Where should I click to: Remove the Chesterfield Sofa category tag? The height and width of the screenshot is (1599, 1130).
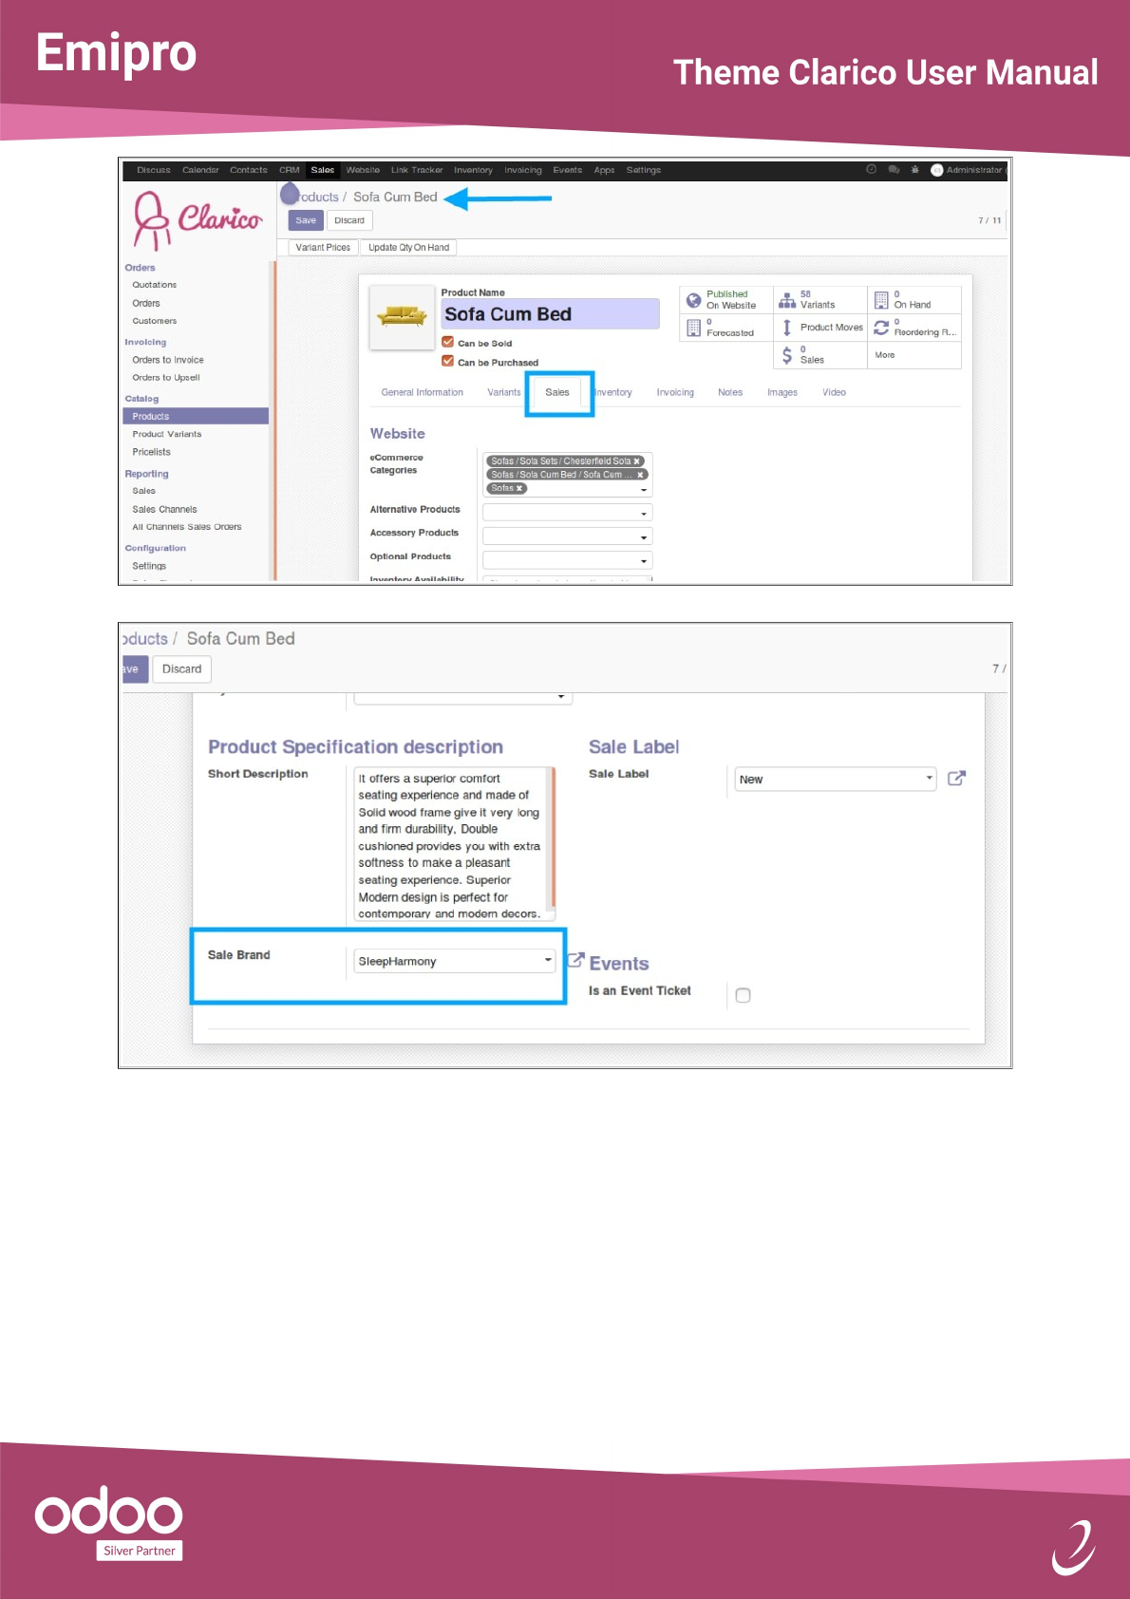pos(637,461)
